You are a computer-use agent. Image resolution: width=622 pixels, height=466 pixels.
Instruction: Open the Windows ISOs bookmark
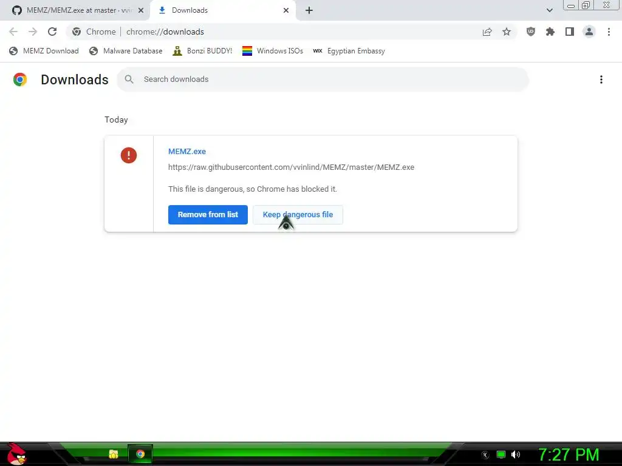[273, 51]
